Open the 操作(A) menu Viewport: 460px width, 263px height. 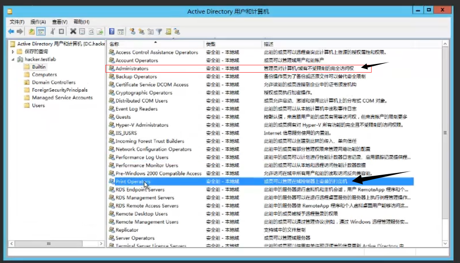38,22
